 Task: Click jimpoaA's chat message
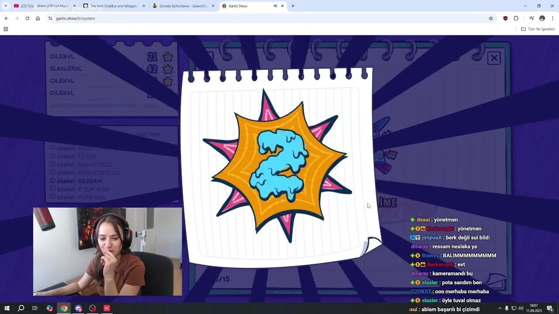[x=450, y=238]
